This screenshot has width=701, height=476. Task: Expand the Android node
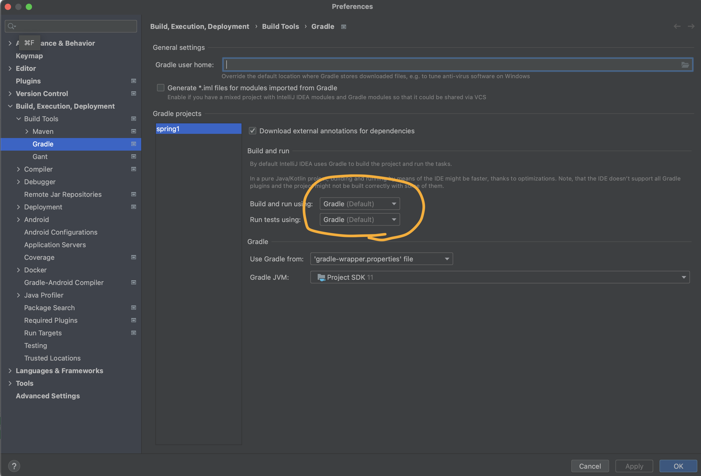coord(18,219)
